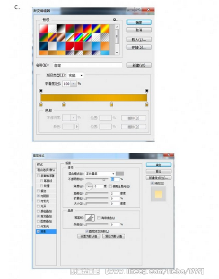Image resolution: width=219 pixels, height=279 pixels.
Task: Click the 不透明度 percent input in 投影
Action: click(115, 179)
